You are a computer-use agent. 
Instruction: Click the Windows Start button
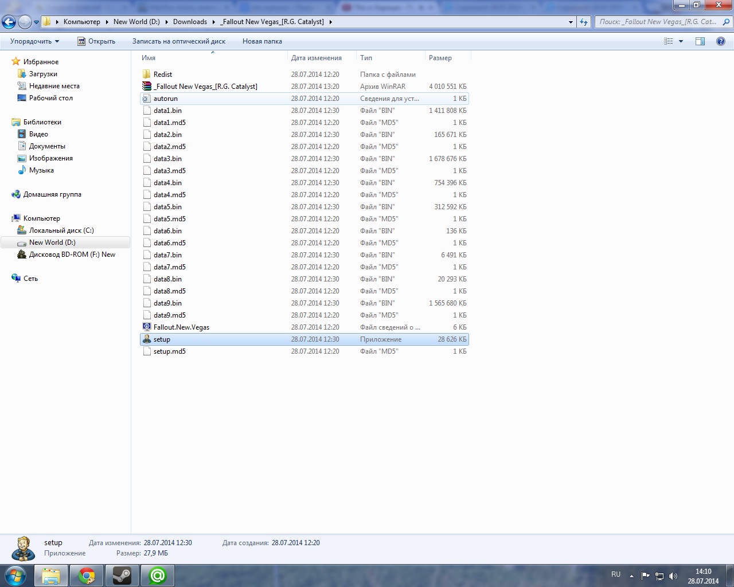tap(15, 575)
